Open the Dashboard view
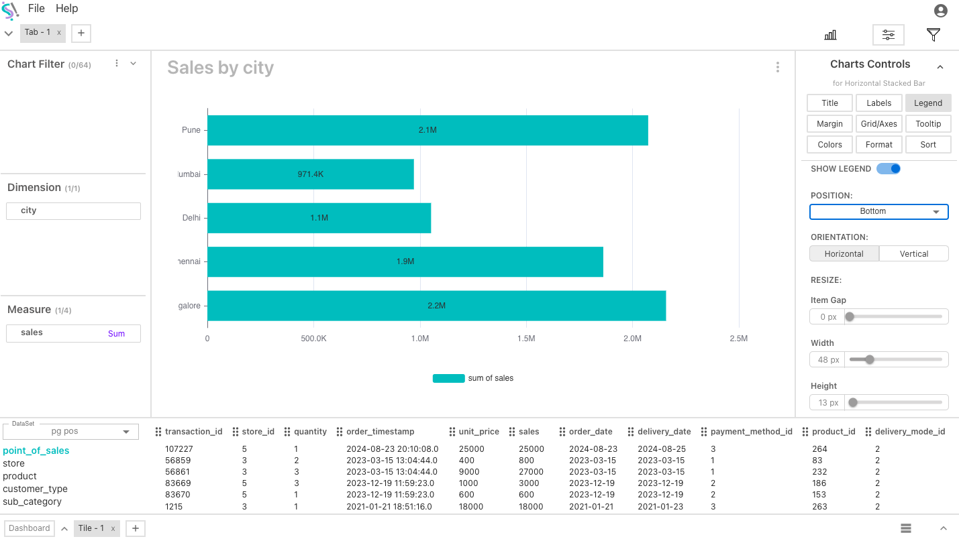959x541 pixels. (30, 528)
